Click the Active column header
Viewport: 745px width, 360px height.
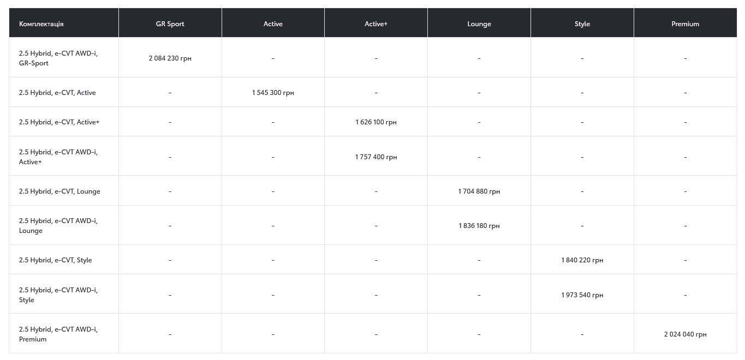[273, 24]
